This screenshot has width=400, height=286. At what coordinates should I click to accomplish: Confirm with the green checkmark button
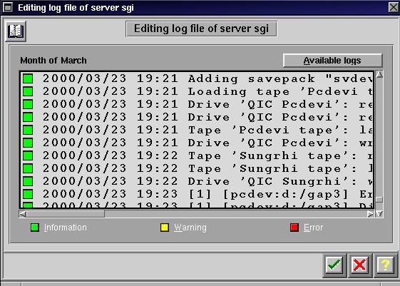click(334, 265)
